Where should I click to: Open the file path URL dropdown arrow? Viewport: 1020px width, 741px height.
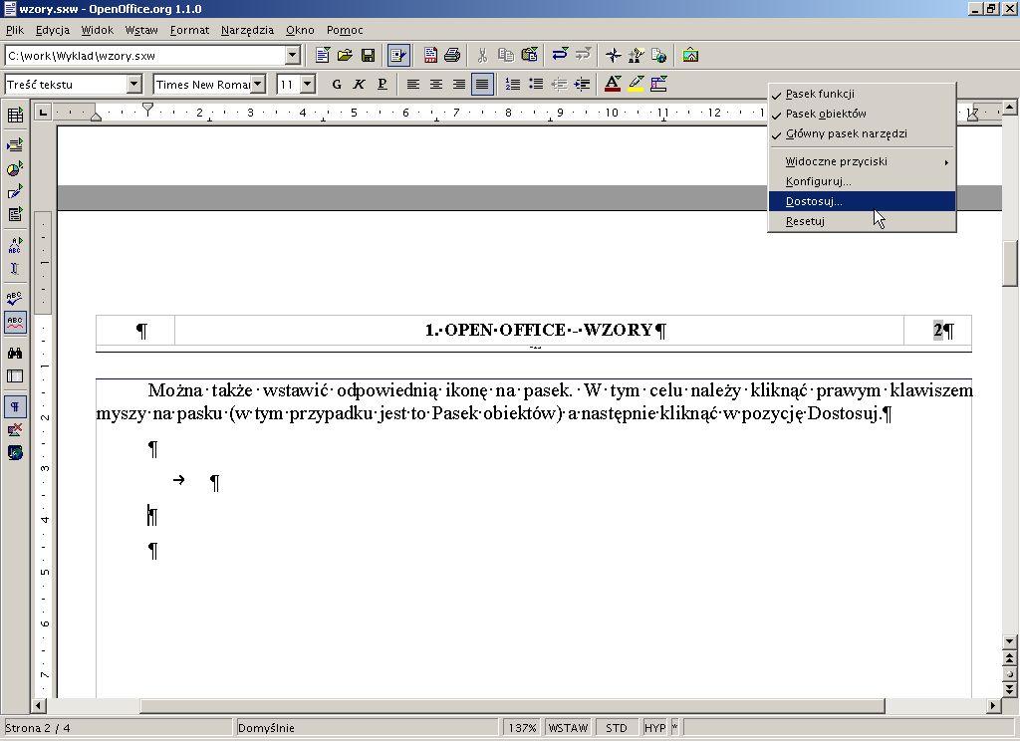pos(293,56)
